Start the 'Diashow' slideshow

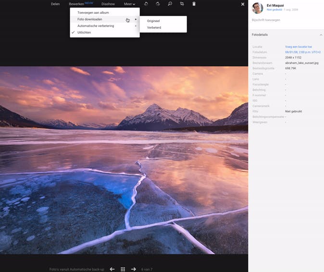point(108,4)
